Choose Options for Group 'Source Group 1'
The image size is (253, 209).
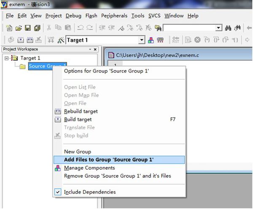(119, 71)
